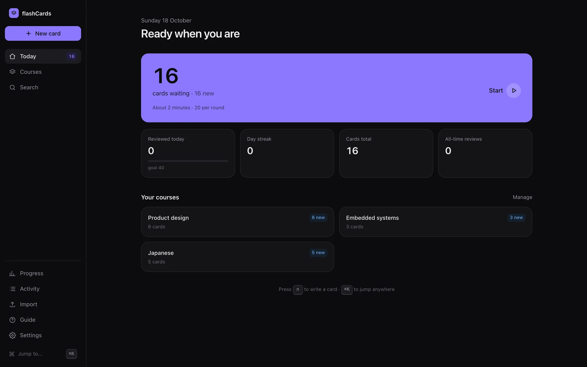
Task: Open the Embedded systems course card
Action: (x=436, y=222)
